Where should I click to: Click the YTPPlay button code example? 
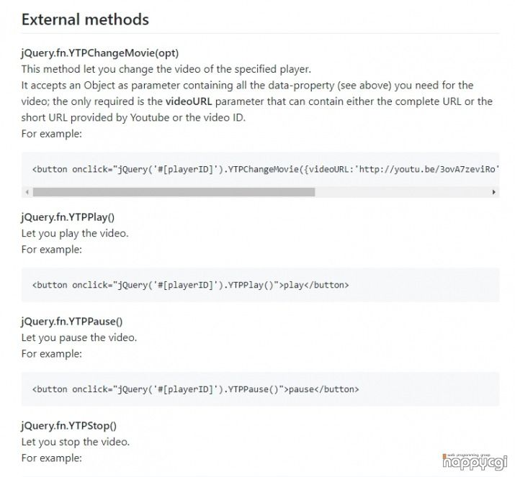click(190, 285)
